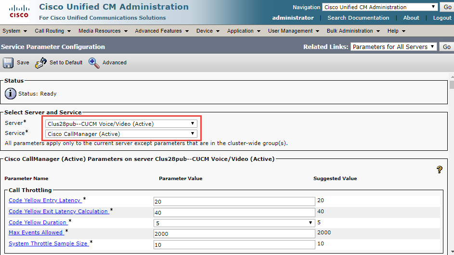Viewport: 454px width, 255px height.
Task: Open the Related Links dropdown
Action: click(x=393, y=47)
